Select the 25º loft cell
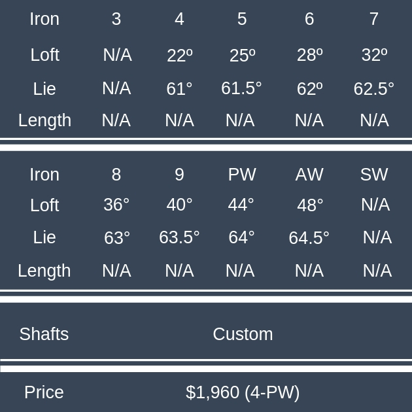412x412 pixels. [x=242, y=56]
